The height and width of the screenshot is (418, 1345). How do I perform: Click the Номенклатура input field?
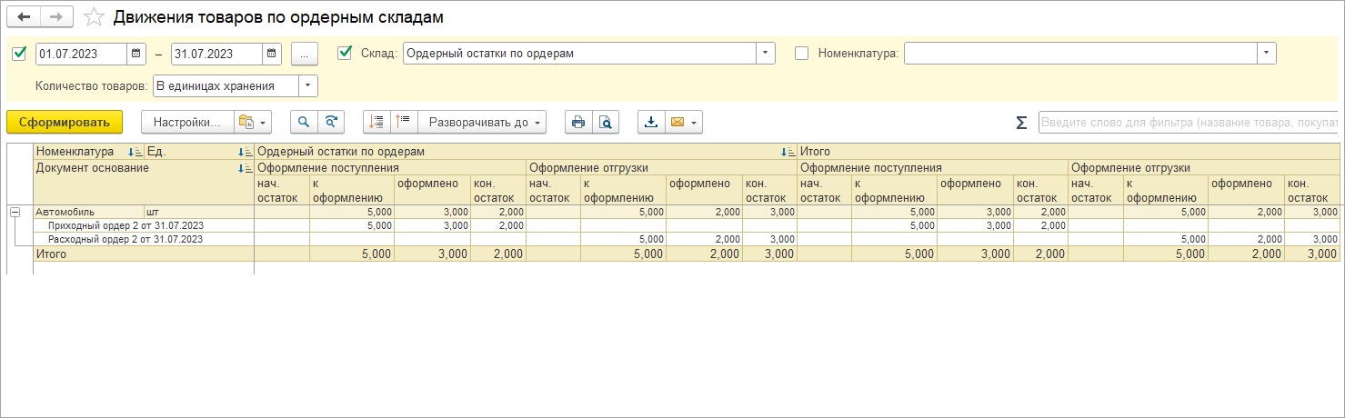(1080, 54)
